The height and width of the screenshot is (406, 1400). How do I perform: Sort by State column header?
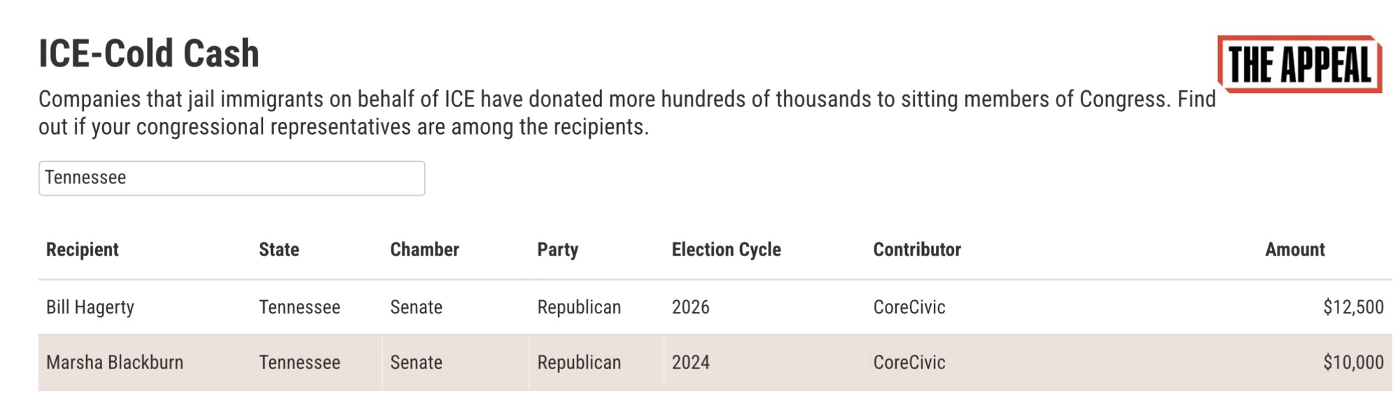point(279,250)
